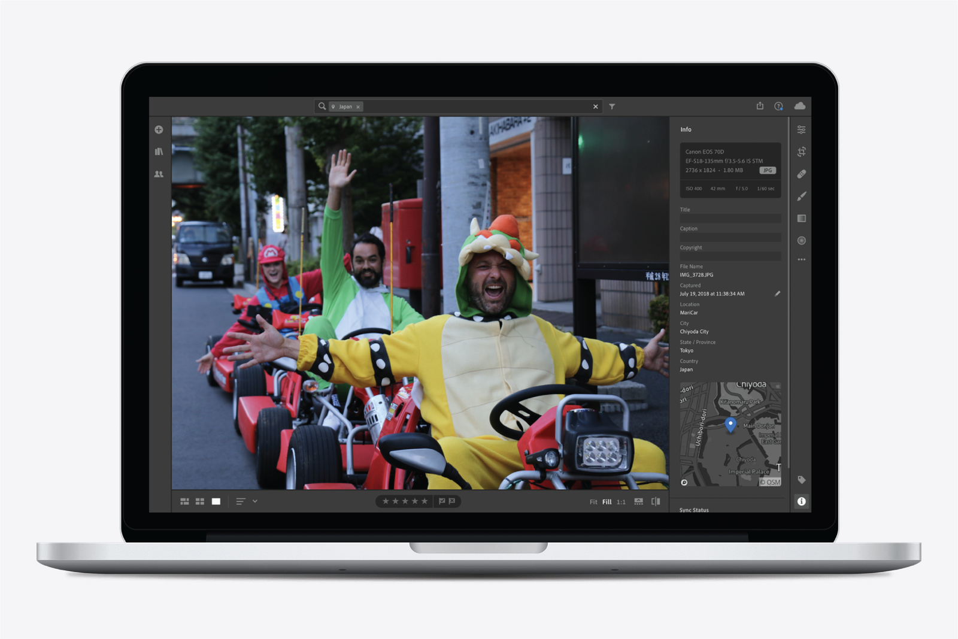This screenshot has width=958, height=639.
Task: Click into the Copyright field
Action: point(730,256)
